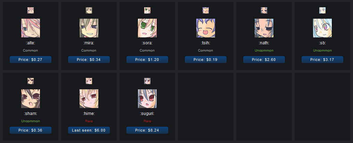Click the small :suguri: emoticon preview
Image resolution: width=353 pixels, height=143 pixels.
point(147,81)
